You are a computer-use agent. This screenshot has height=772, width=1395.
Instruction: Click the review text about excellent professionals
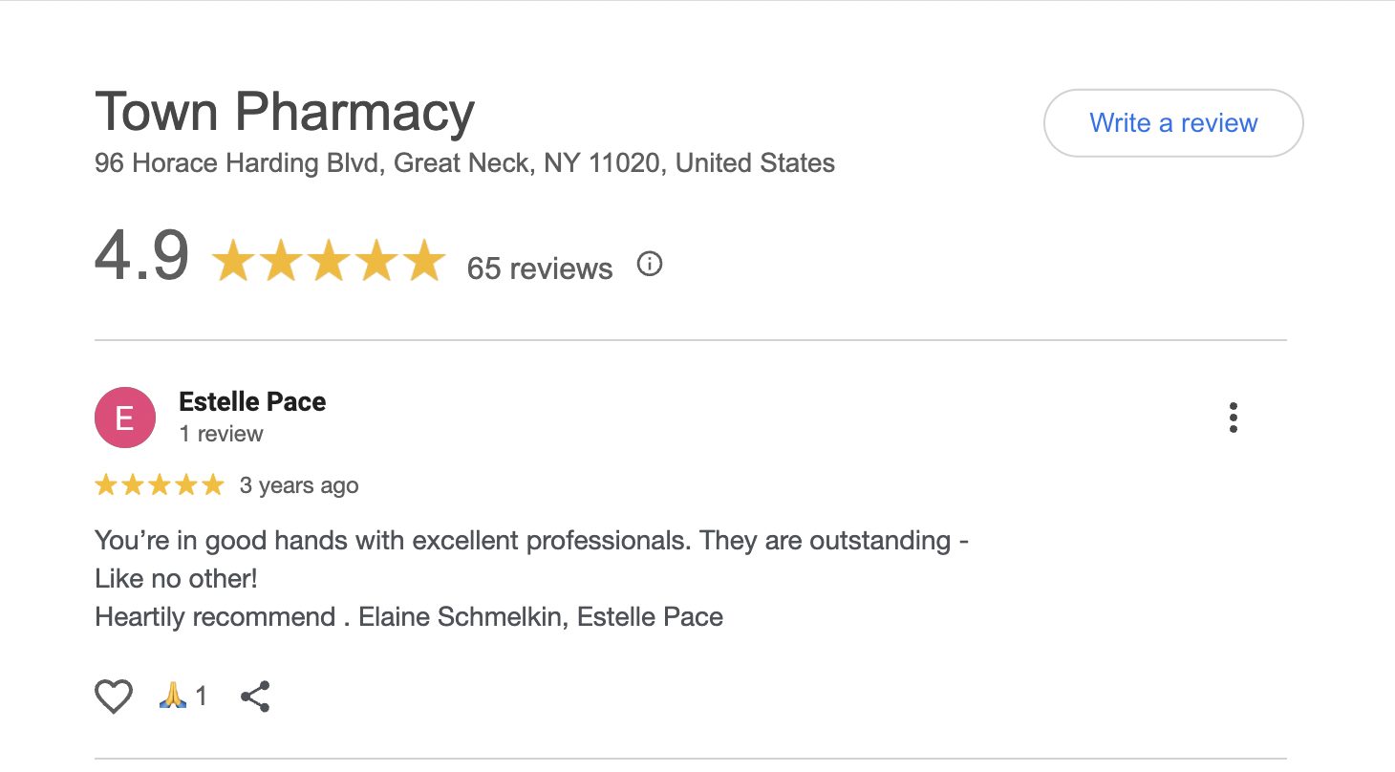tap(531, 541)
